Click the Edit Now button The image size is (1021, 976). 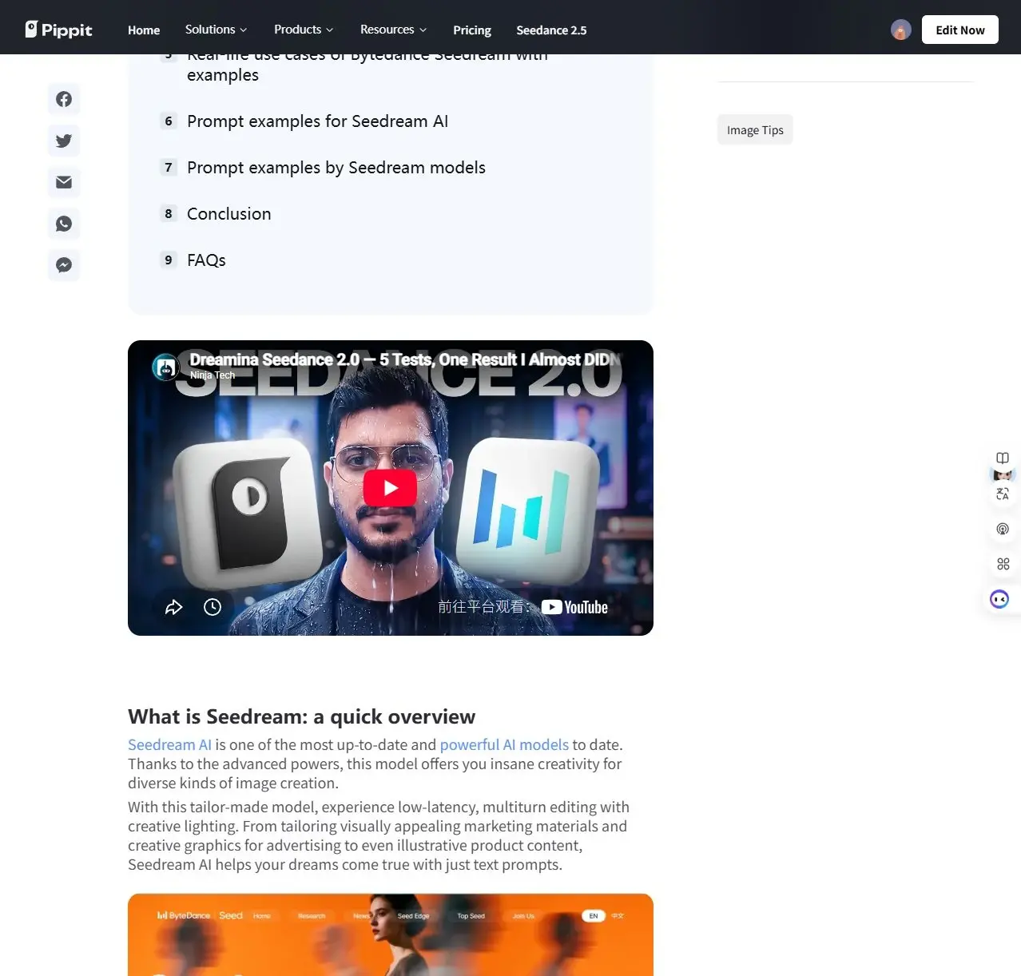(960, 30)
